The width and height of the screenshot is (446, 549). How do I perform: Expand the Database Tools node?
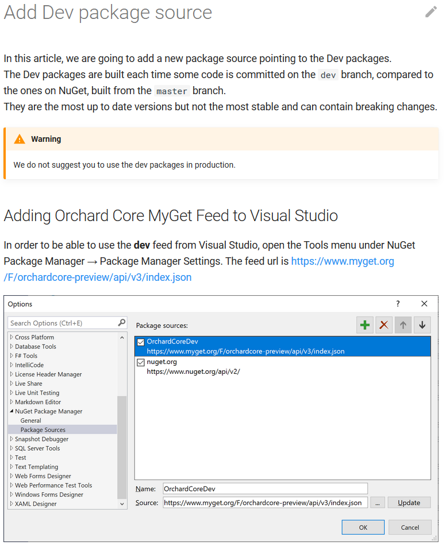click(x=11, y=346)
